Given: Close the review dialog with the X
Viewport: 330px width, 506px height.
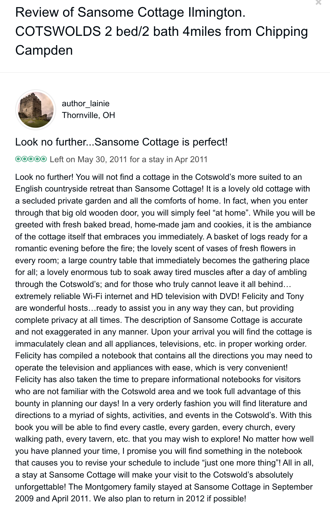Looking at the screenshot, I should point(319,2).
